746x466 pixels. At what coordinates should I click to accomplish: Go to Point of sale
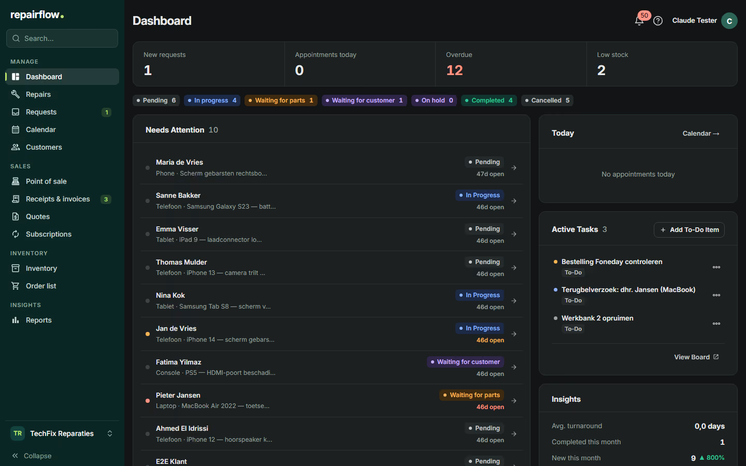click(62, 181)
